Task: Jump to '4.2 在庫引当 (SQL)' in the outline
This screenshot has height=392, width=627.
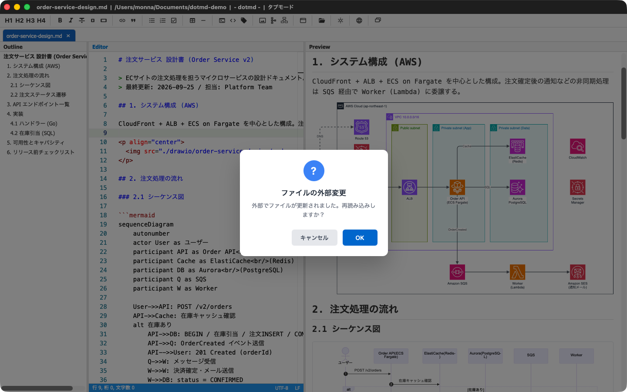Action: [33, 133]
